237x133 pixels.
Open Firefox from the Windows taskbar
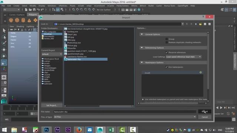(79, 130)
